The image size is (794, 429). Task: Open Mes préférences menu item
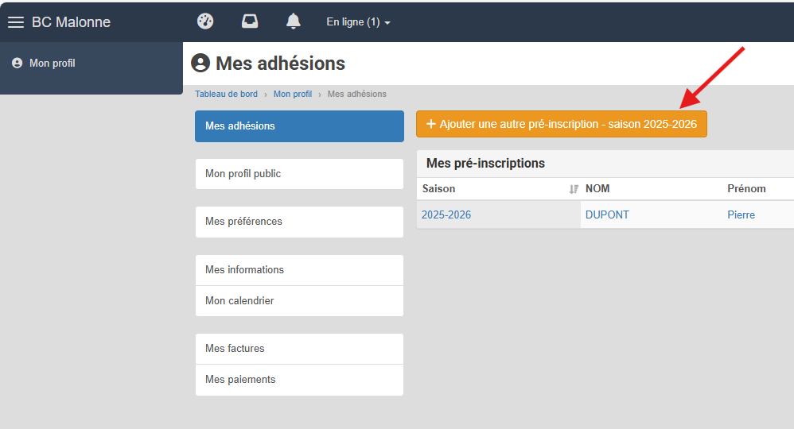click(x=299, y=222)
